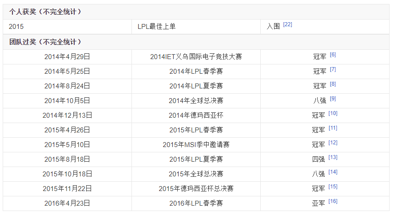Open citation link [15]
The height and width of the screenshot is (215, 394).
click(x=333, y=187)
